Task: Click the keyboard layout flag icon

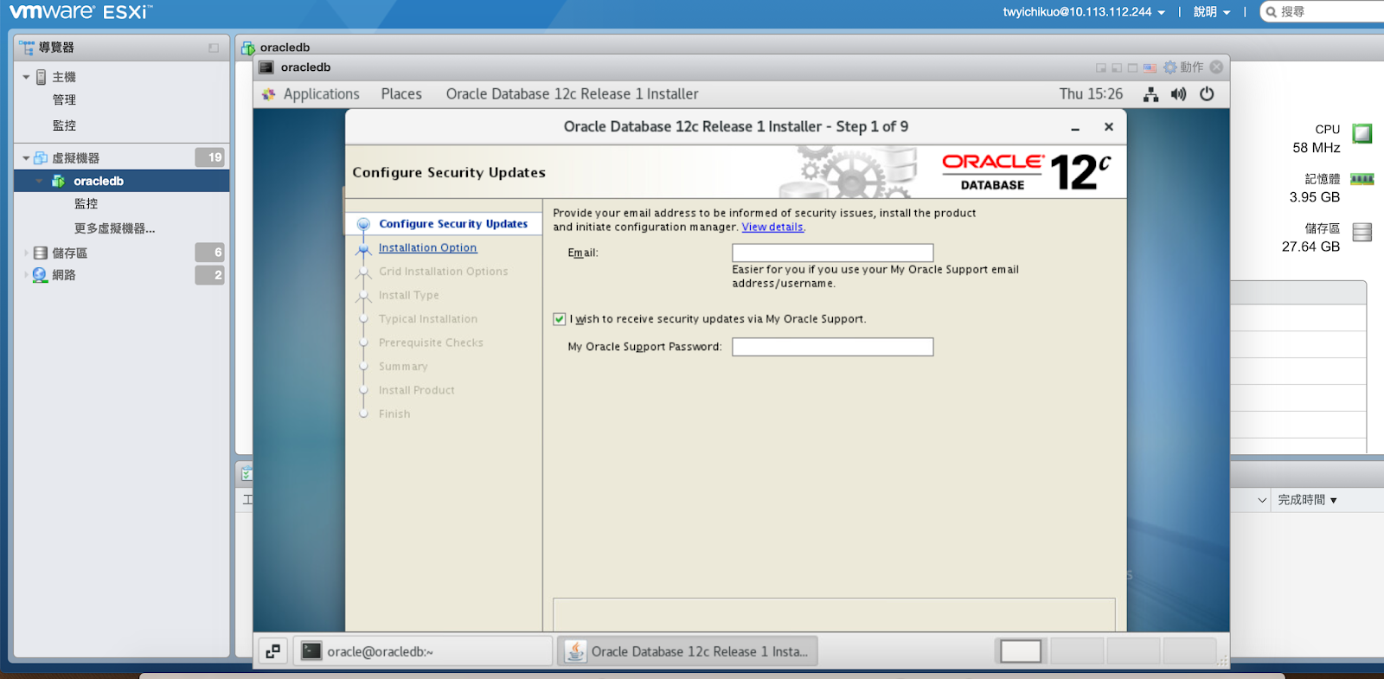Action: click(x=1150, y=67)
